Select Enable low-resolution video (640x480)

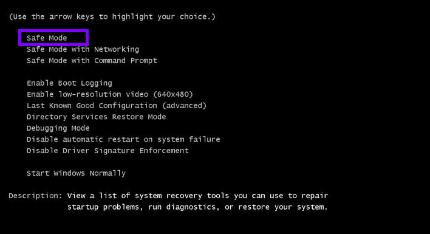[x=110, y=94]
